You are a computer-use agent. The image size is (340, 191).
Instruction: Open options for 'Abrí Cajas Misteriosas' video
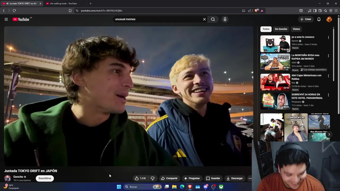328,76
